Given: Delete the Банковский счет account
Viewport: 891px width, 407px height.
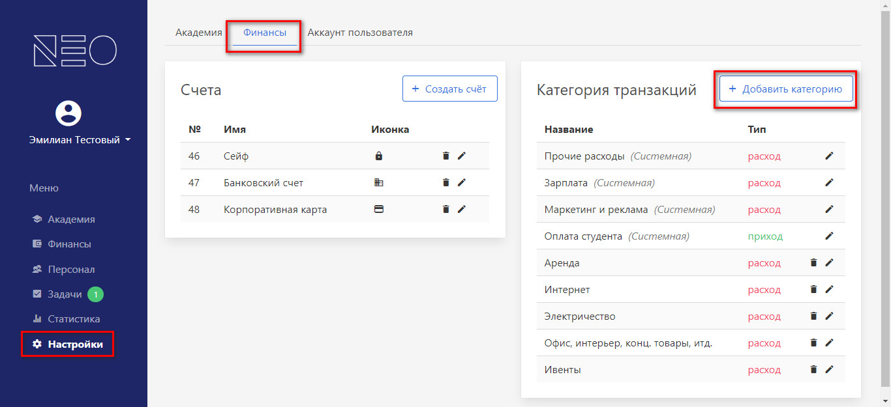Looking at the screenshot, I should point(446,182).
